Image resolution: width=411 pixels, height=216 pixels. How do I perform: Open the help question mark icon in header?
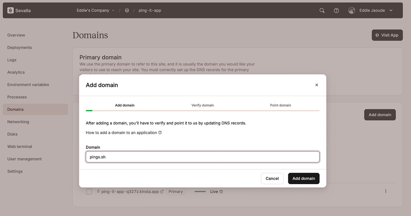(336, 10)
